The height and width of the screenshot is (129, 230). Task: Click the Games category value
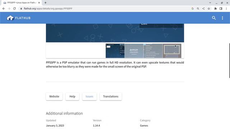click(x=144, y=125)
